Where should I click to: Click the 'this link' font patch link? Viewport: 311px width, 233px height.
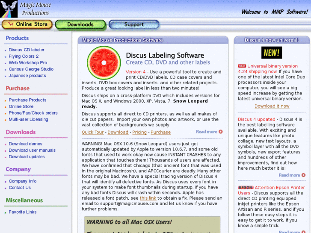(x=148, y=198)
